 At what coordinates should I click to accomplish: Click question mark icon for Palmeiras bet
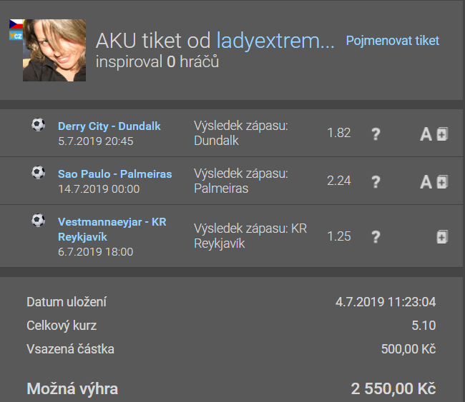pyautogui.click(x=376, y=181)
